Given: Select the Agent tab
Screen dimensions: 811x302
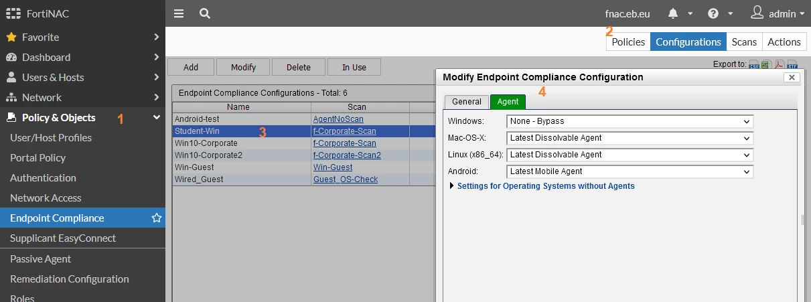Looking at the screenshot, I should [508, 102].
